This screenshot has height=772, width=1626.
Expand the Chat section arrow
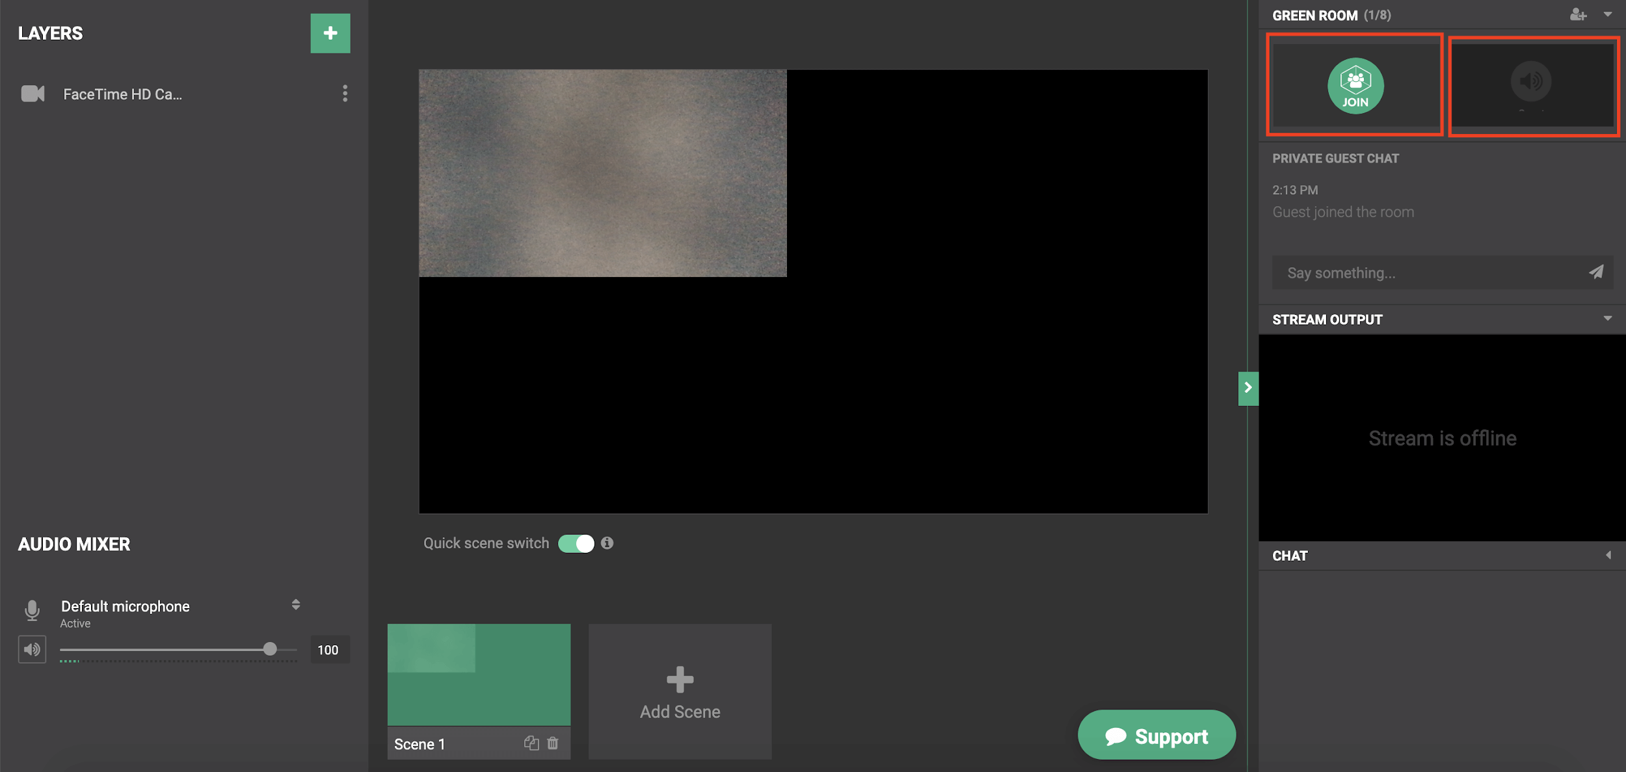tap(1608, 555)
